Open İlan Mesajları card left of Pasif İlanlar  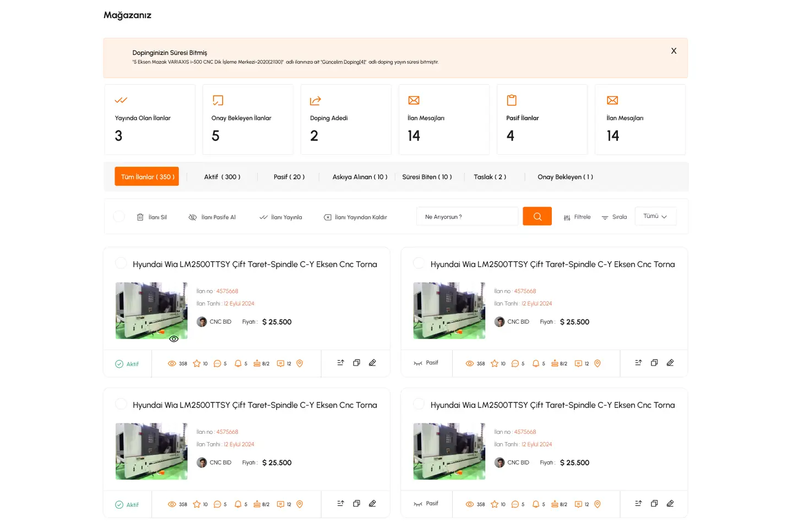(x=444, y=119)
